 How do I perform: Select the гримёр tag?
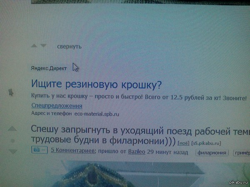click(x=242, y=153)
